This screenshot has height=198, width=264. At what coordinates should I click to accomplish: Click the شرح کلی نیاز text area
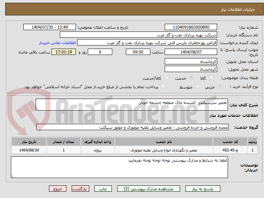[132, 105]
